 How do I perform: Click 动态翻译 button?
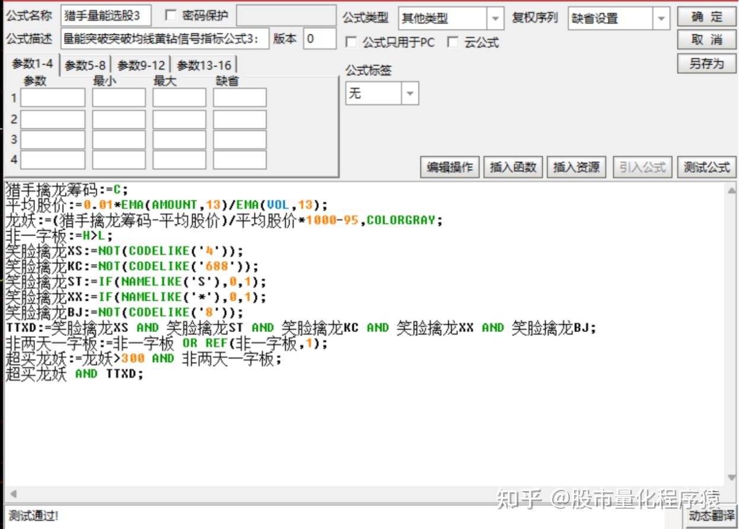(x=711, y=516)
